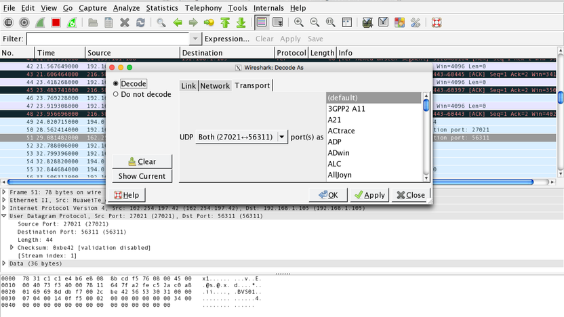Close the capture file X icon
The height and width of the screenshot is (317, 564).
[x=125, y=22]
